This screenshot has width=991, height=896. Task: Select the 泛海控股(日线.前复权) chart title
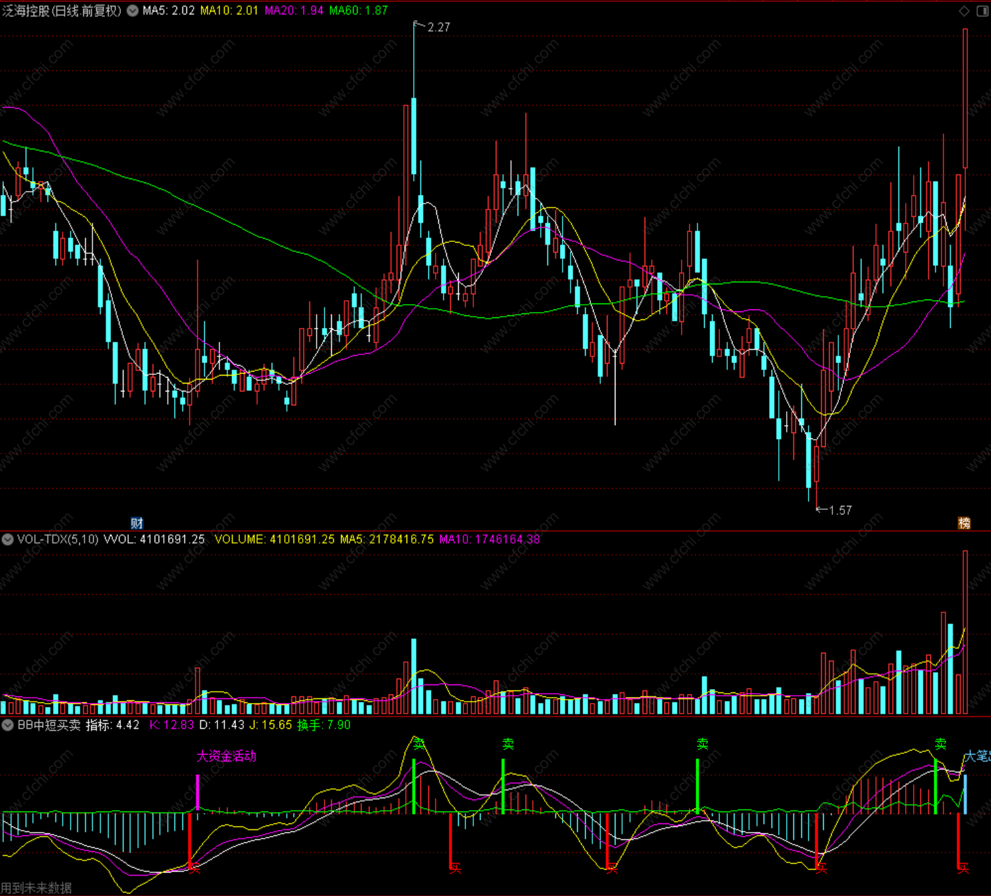click(62, 11)
